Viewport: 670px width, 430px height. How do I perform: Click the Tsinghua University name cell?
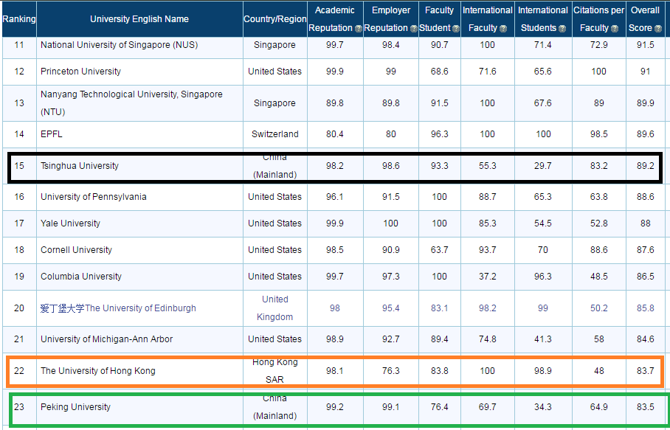click(139, 166)
